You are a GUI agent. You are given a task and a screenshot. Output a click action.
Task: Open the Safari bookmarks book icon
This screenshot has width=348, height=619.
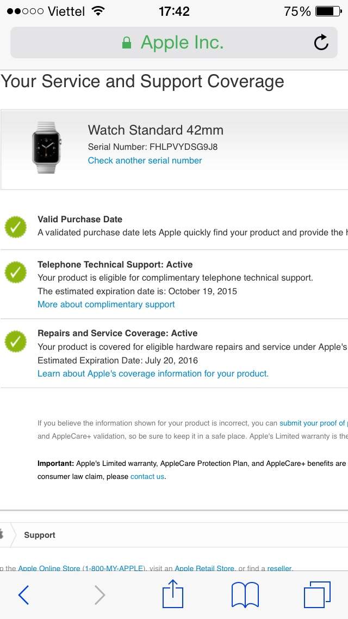(x=245, y=595)
